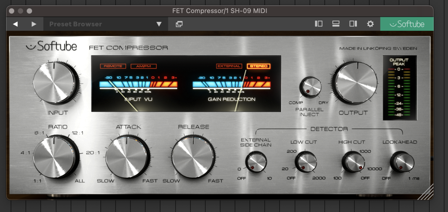Toggle the lit STEREO indicator
Viewport: 448px width, 212px height.
pos(258,66)
